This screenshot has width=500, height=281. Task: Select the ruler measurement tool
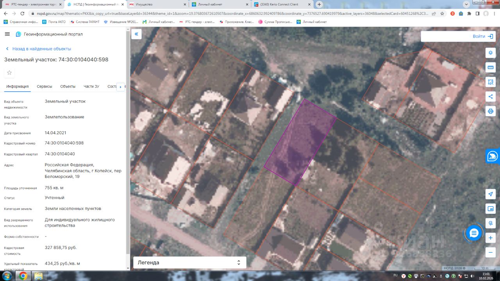pos(491,67)
